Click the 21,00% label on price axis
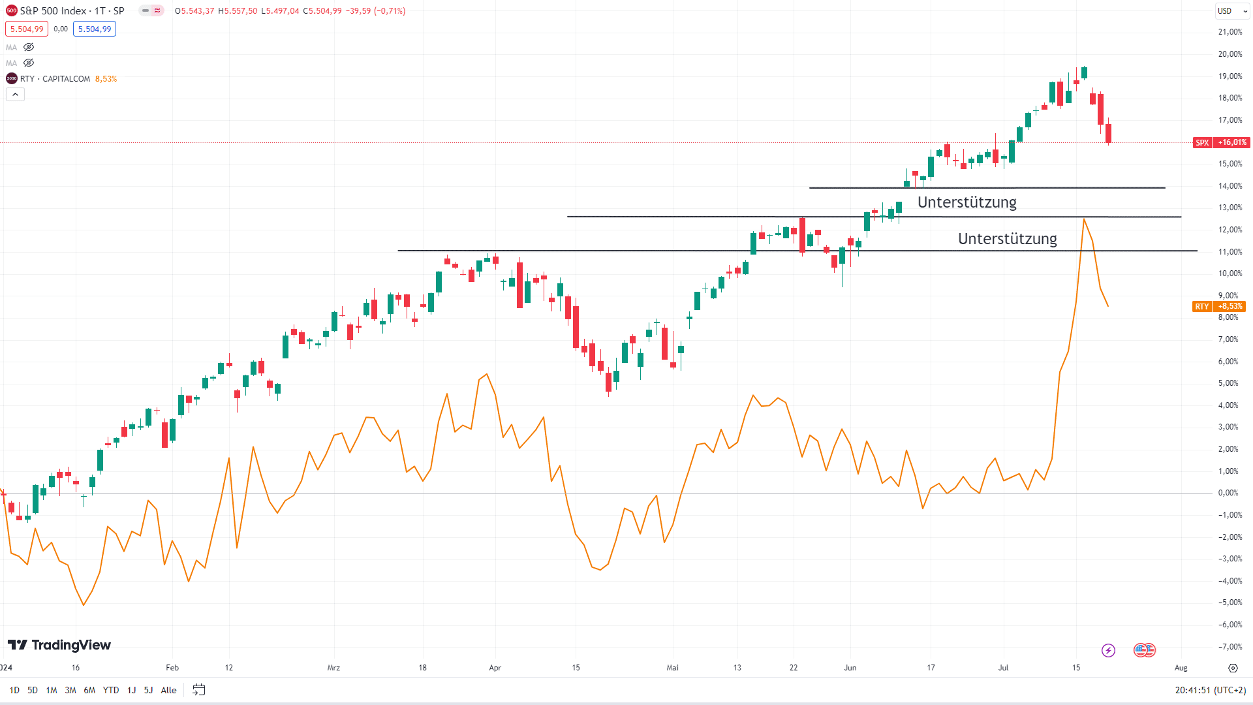This screenshot has width=1253, height=705. click(1230, 32)
